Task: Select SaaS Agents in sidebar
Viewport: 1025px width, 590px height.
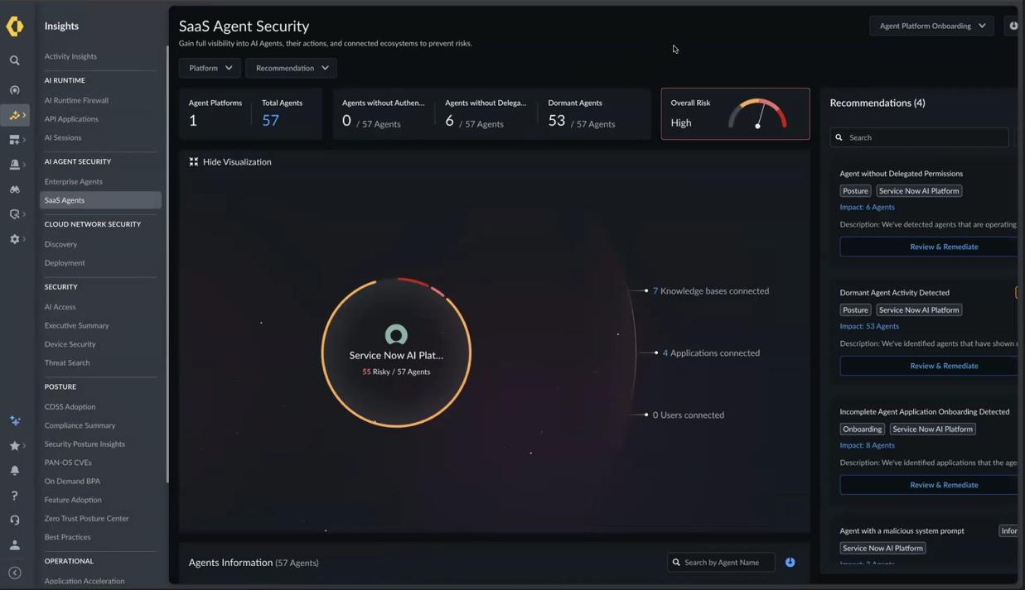Action: (x=100, y=200)
